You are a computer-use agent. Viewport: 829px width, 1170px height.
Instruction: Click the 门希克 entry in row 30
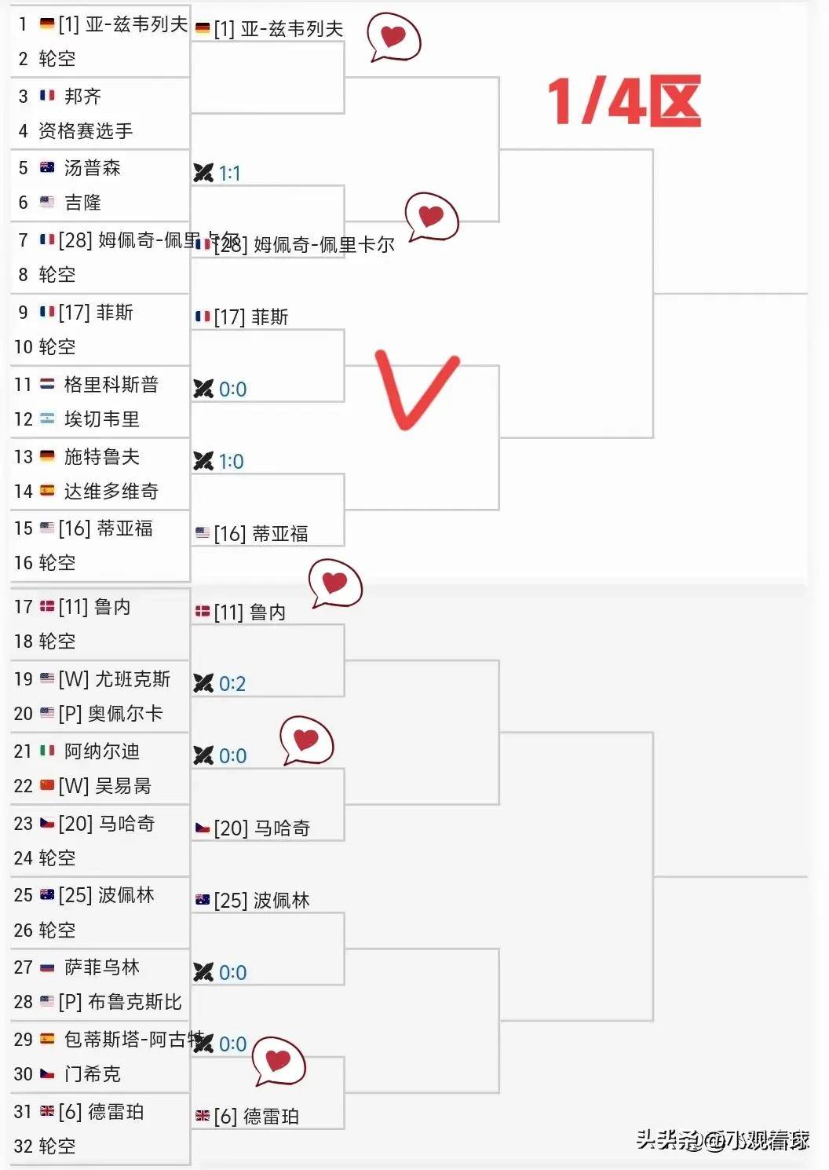coord(92,1073)
